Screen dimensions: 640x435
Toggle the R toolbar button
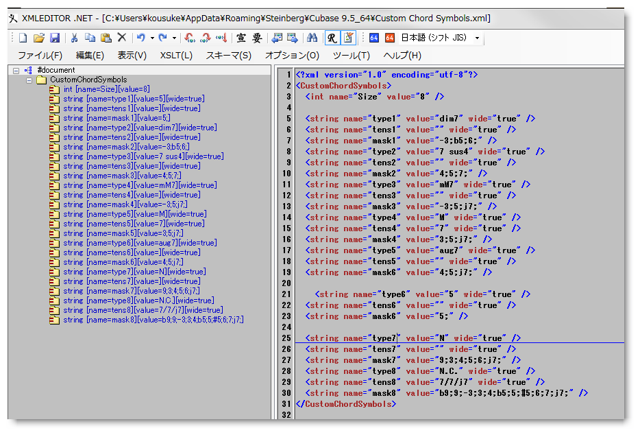point(332,38)
